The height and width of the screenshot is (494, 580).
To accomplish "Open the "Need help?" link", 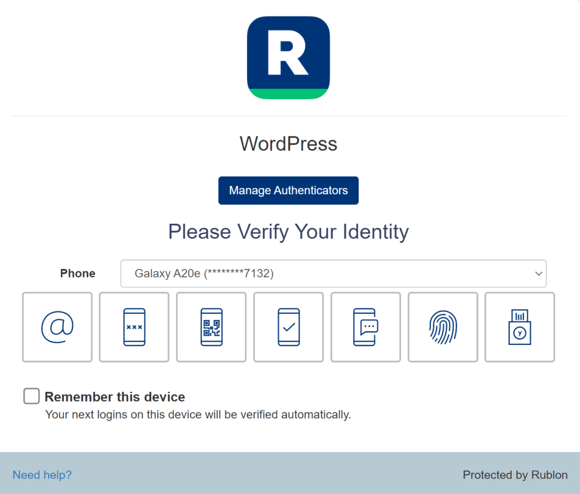I will click(42, 475).
